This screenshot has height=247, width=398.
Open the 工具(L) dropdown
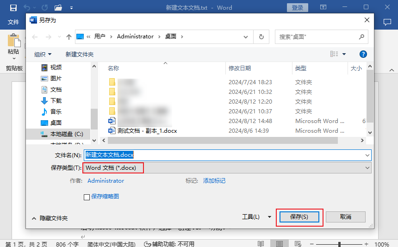pyautogui.click(x=256, y=216)
